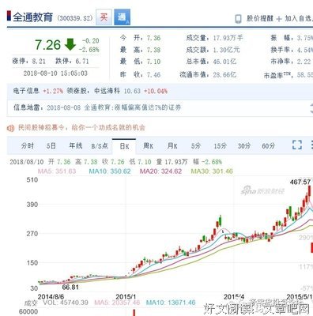Viewport: 313px width, 316px height.
Task: Click the 467.57 high price marker
Action: click(x=300, y=182)
